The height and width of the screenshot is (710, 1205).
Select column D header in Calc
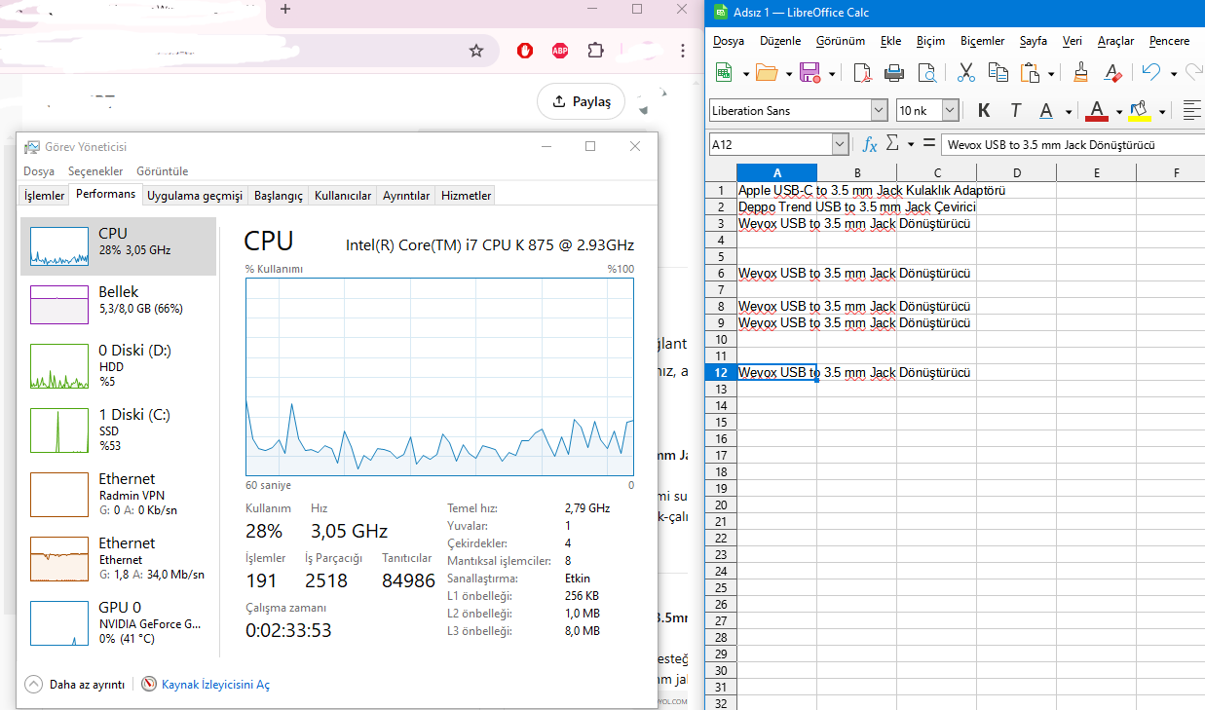(1016, 173)
